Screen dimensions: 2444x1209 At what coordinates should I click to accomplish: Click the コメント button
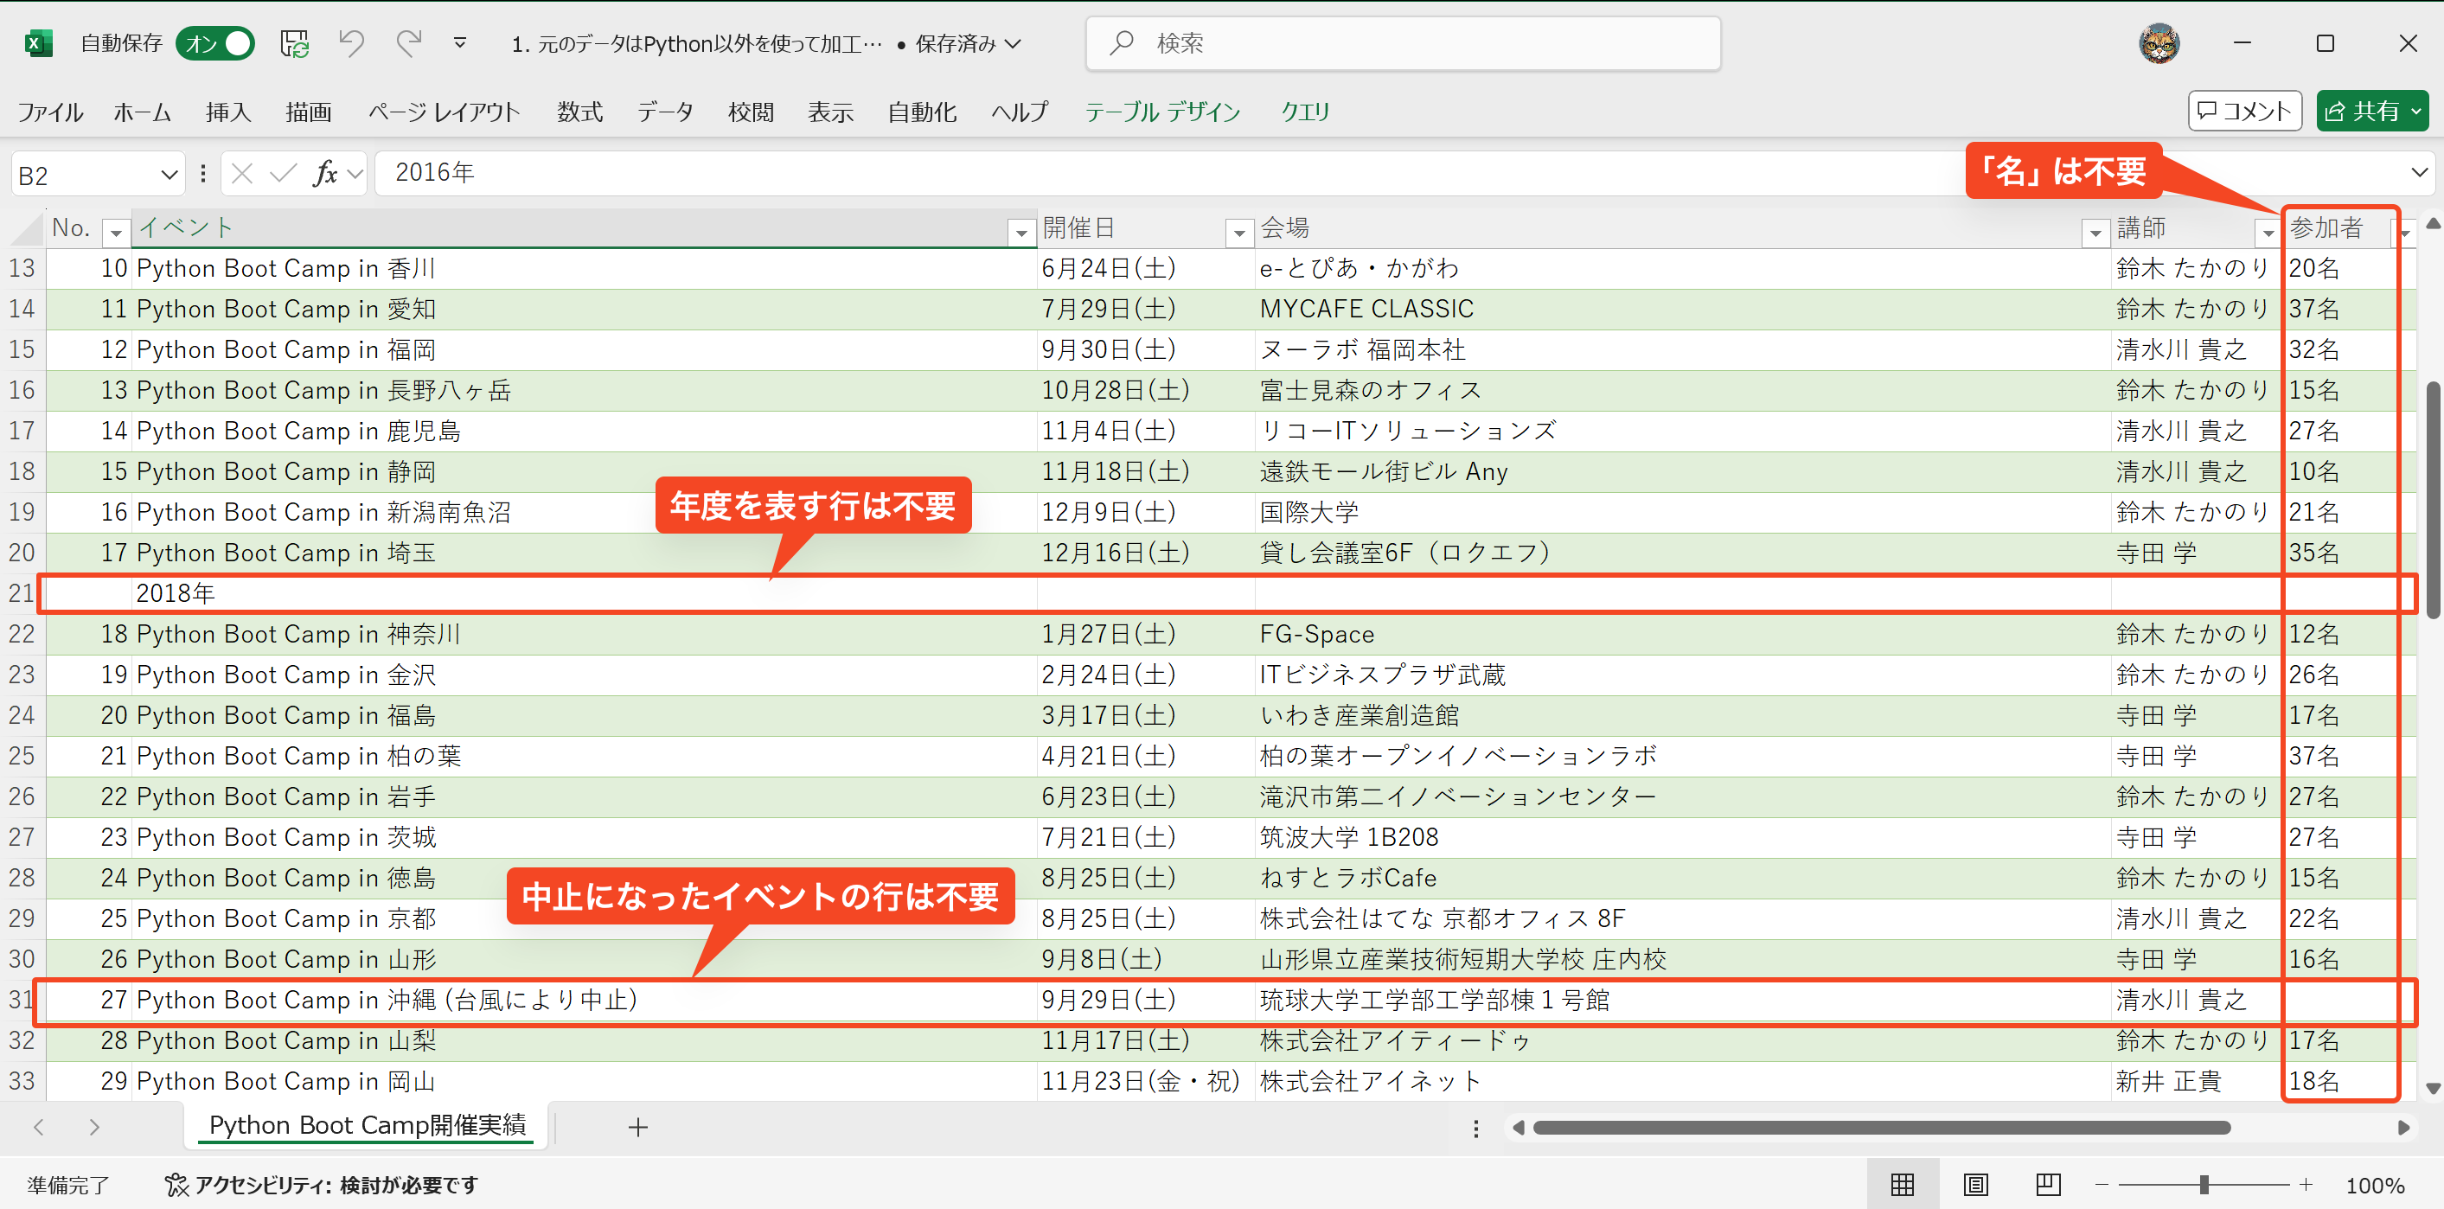click(2244, 111)
